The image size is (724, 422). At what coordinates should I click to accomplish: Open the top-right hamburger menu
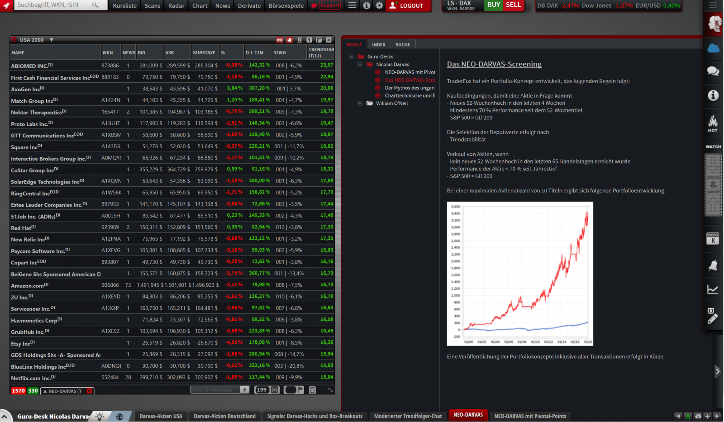tap(714, 5)
